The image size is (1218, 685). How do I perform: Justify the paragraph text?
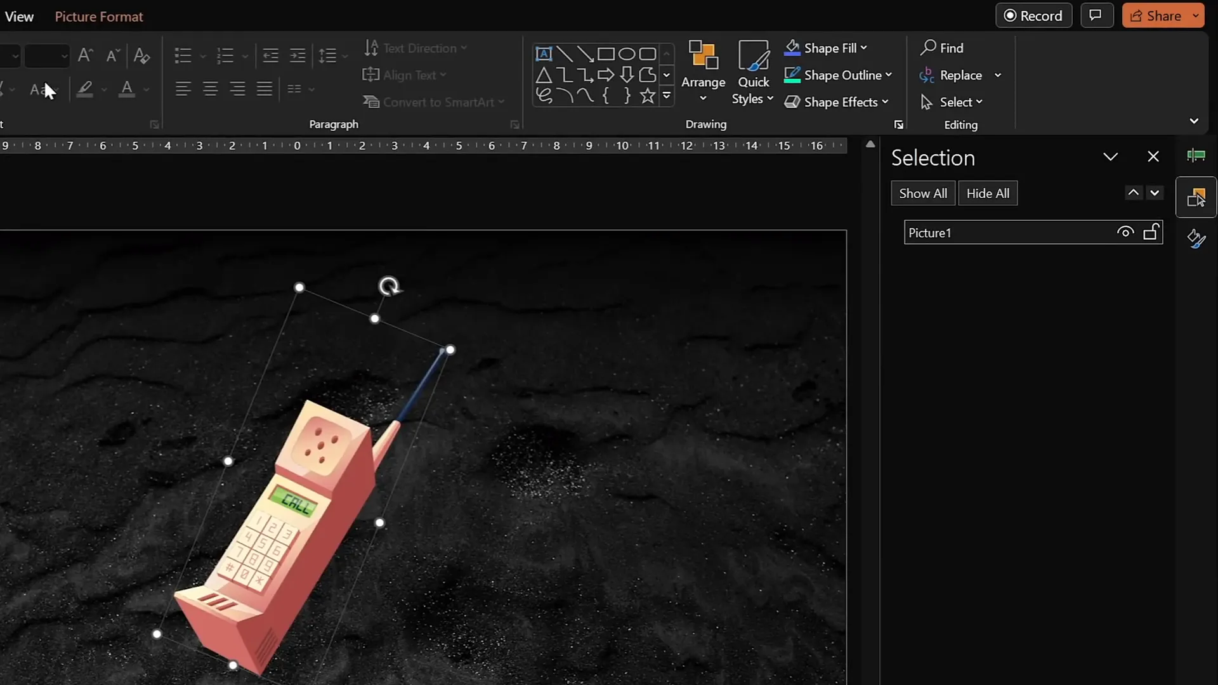265,89
